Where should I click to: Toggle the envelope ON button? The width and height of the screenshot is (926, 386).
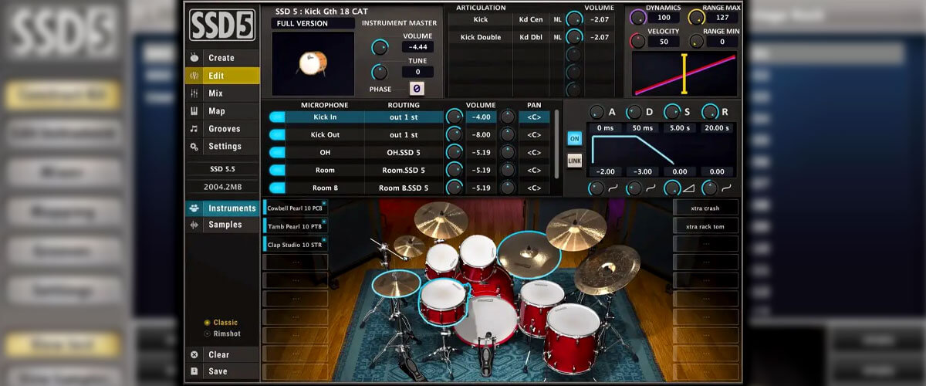coord(574,139)
